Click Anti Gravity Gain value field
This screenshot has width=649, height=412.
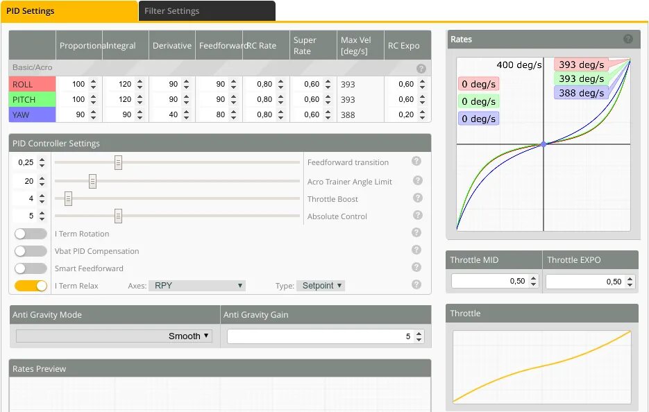pyautogui.click(x=326, y=336)
